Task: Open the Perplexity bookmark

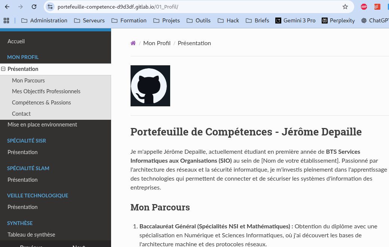Action: [x=338, y=21]
